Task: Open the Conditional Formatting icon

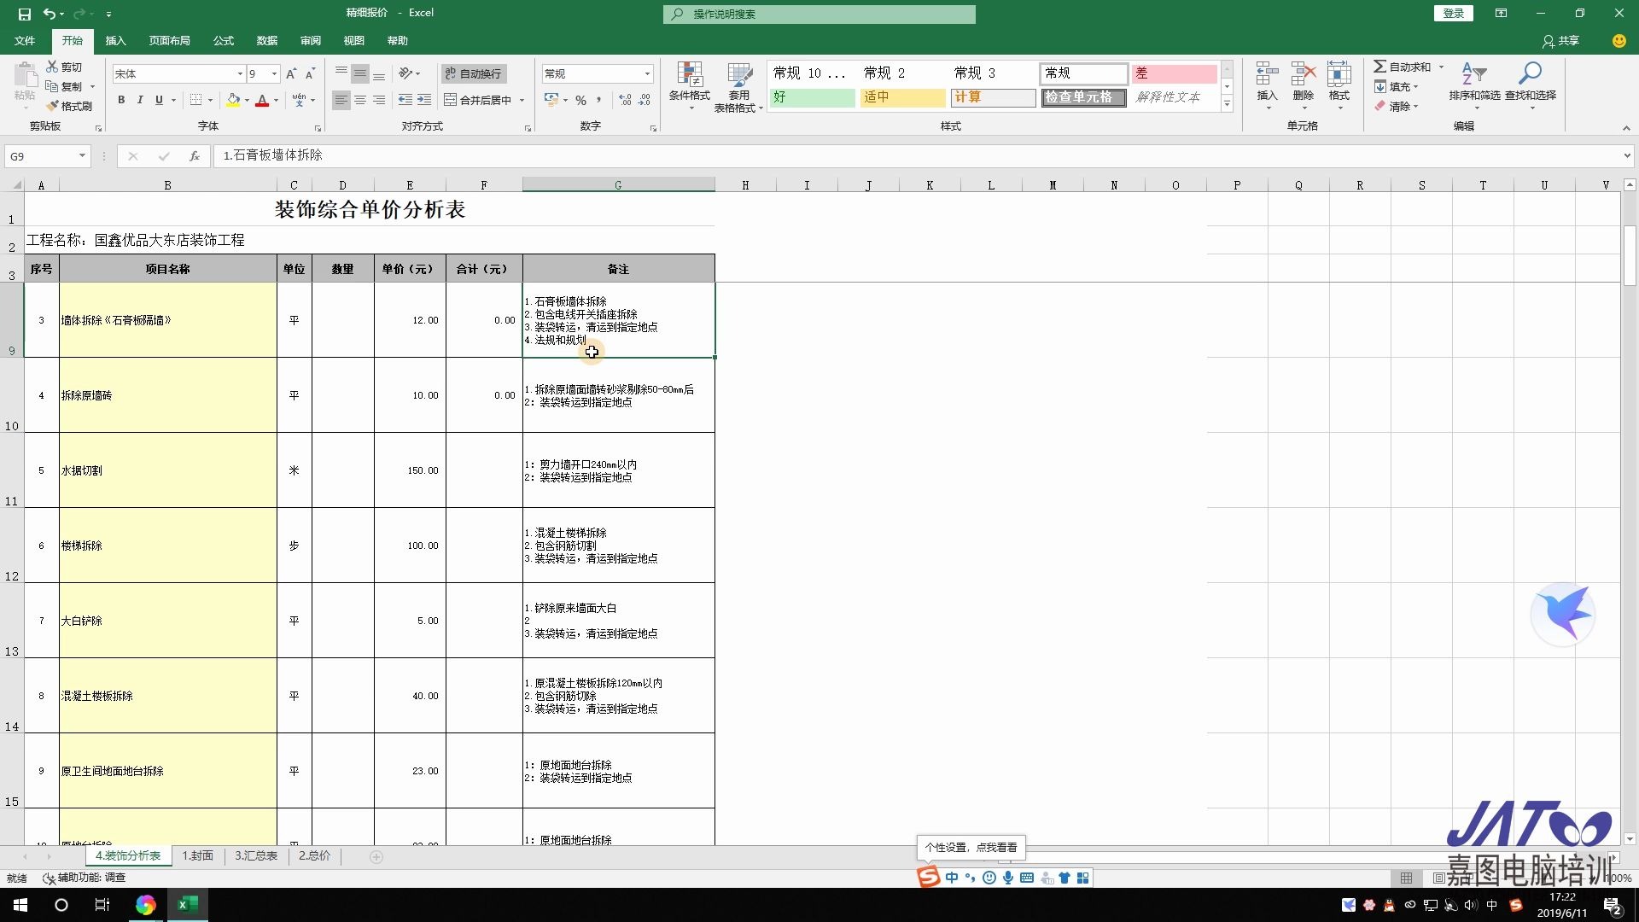Action: [x=689, y=77]
